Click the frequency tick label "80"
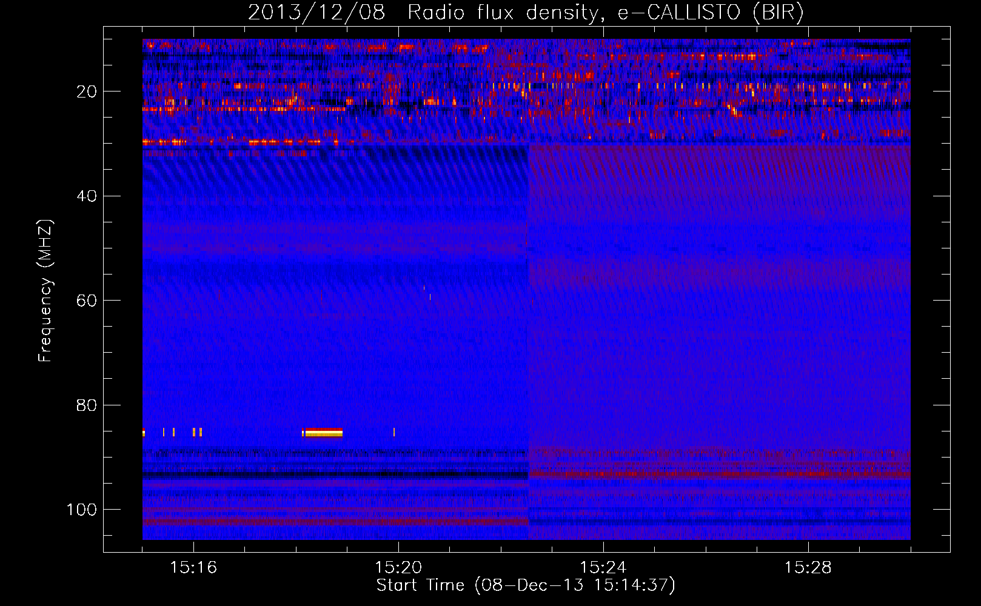981x606 pixels. tap(87, 405)
